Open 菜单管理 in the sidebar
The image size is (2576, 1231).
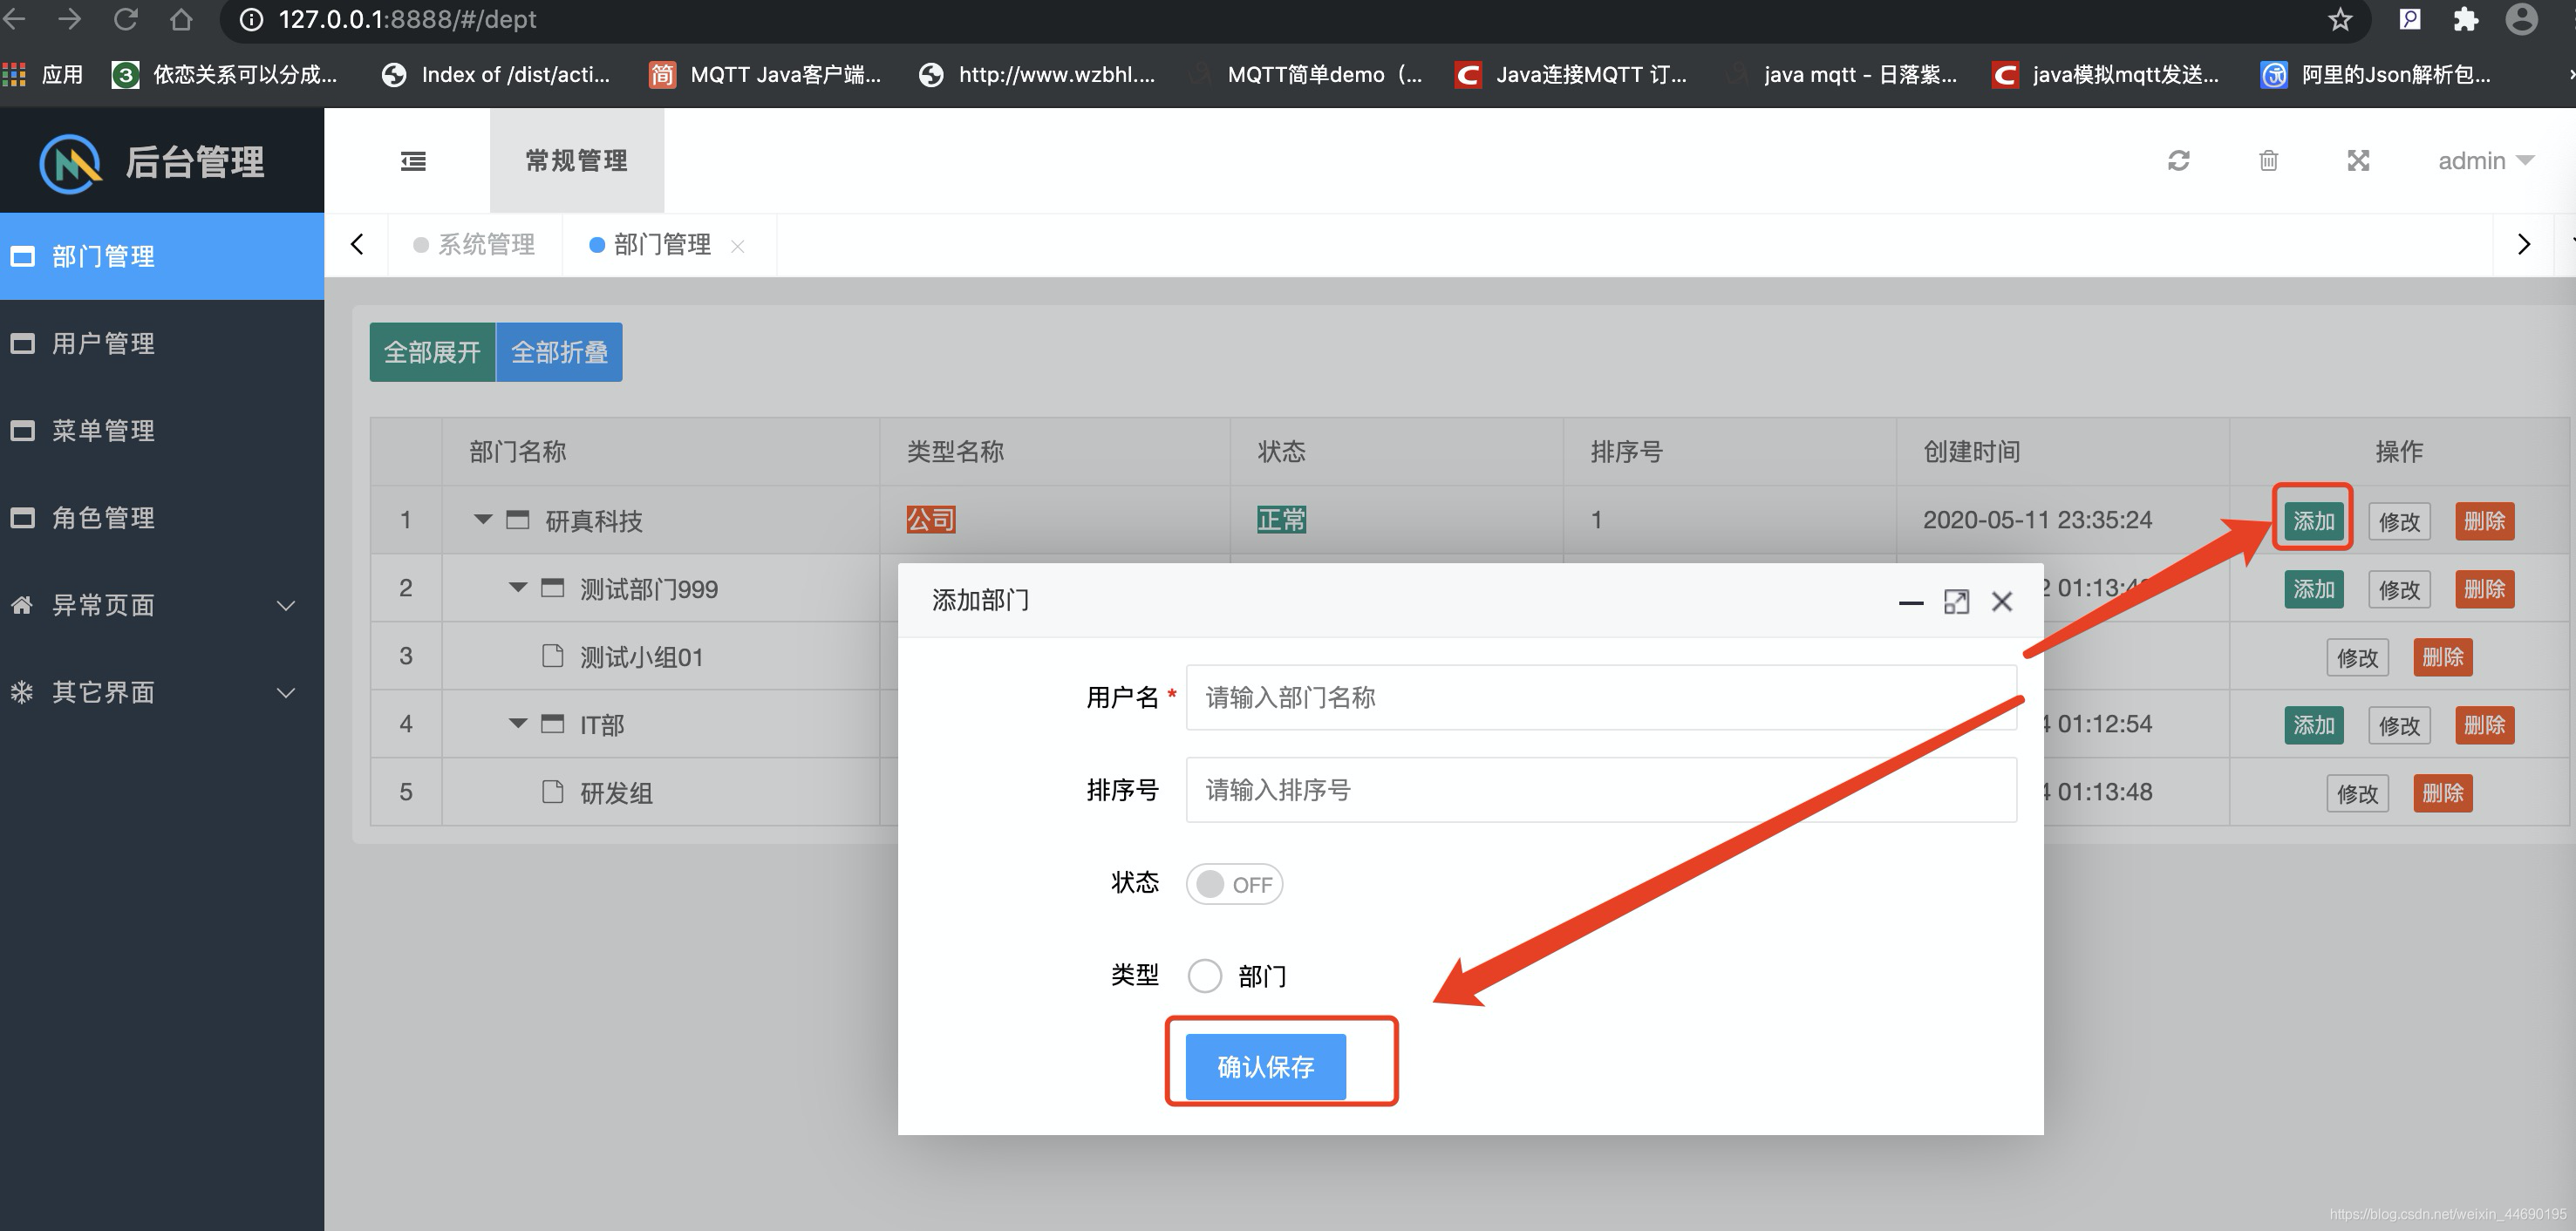pyautogui.click(x=162, y=430)
